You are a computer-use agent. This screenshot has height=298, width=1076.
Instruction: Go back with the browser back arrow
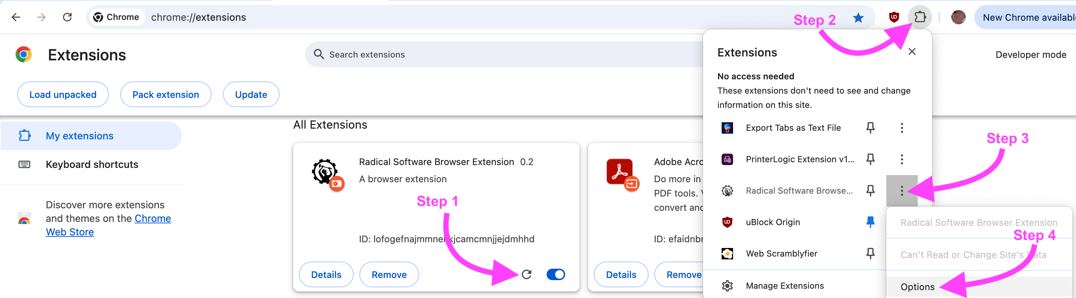(x=16, y=17)
